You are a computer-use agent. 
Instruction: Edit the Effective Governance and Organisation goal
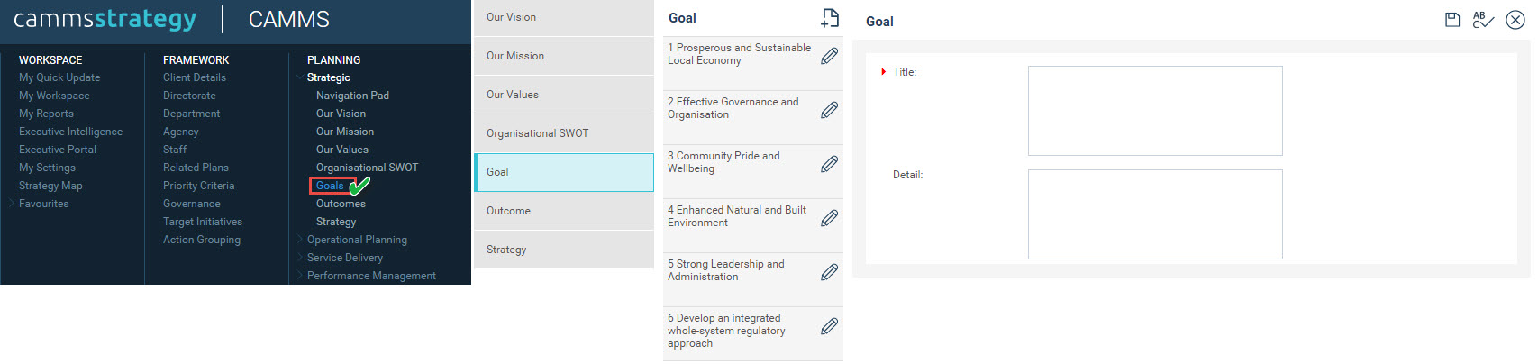(830, 110)
